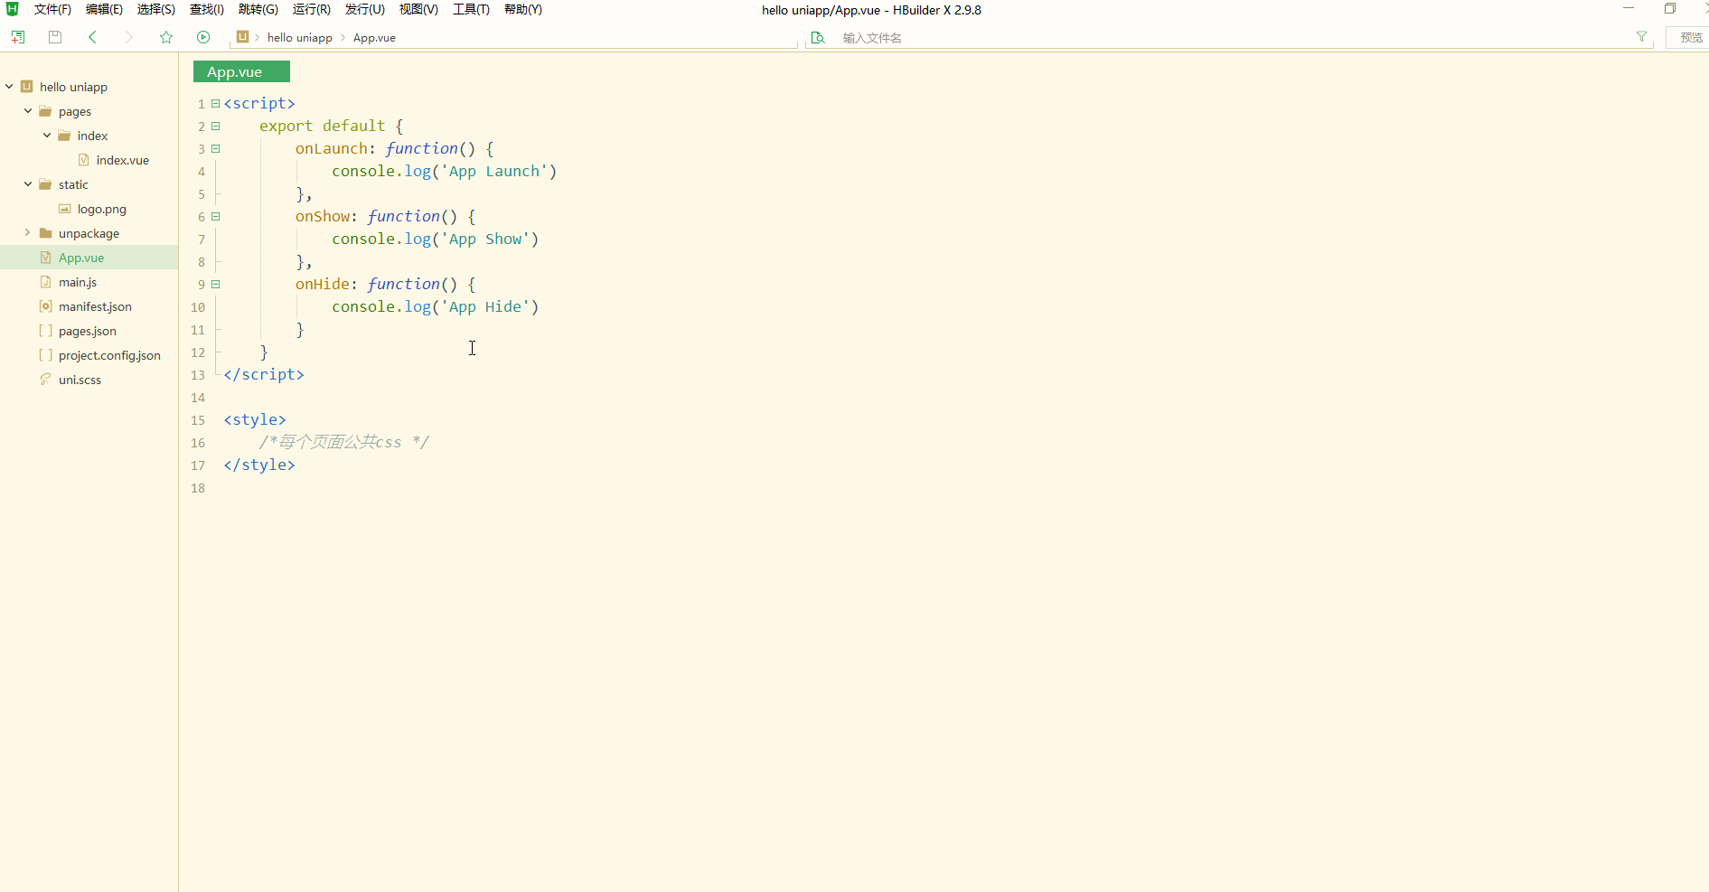Click line number 18 in the gutter

coord(198,488)
